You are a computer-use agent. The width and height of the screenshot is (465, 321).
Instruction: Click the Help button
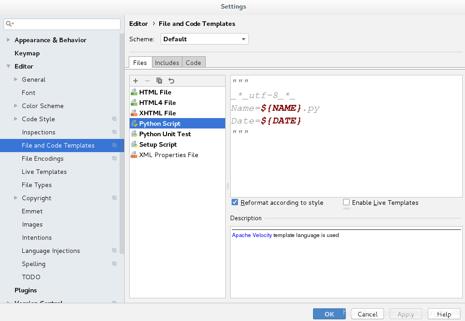point(444,314)
